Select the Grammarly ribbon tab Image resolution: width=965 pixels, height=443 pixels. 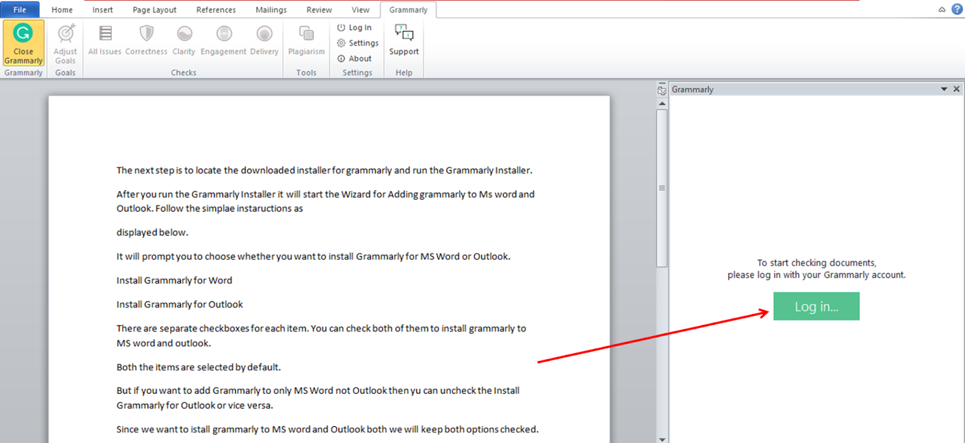click(408, 10)
